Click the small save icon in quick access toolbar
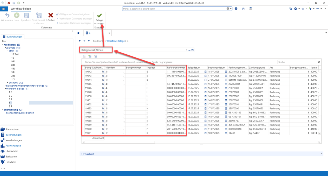The image size is (328, 176). [x=14, y=3]
